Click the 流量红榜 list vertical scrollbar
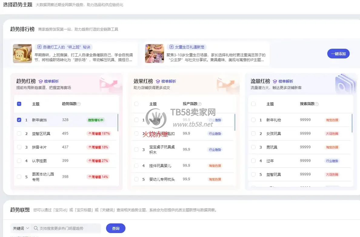Viewport: 360px width, 237px height. (x=352, y=123)
